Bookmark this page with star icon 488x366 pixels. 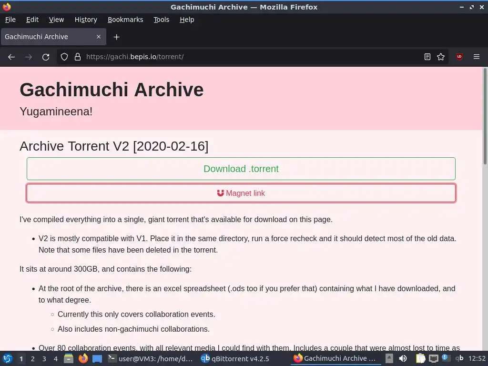coord(441,57)
